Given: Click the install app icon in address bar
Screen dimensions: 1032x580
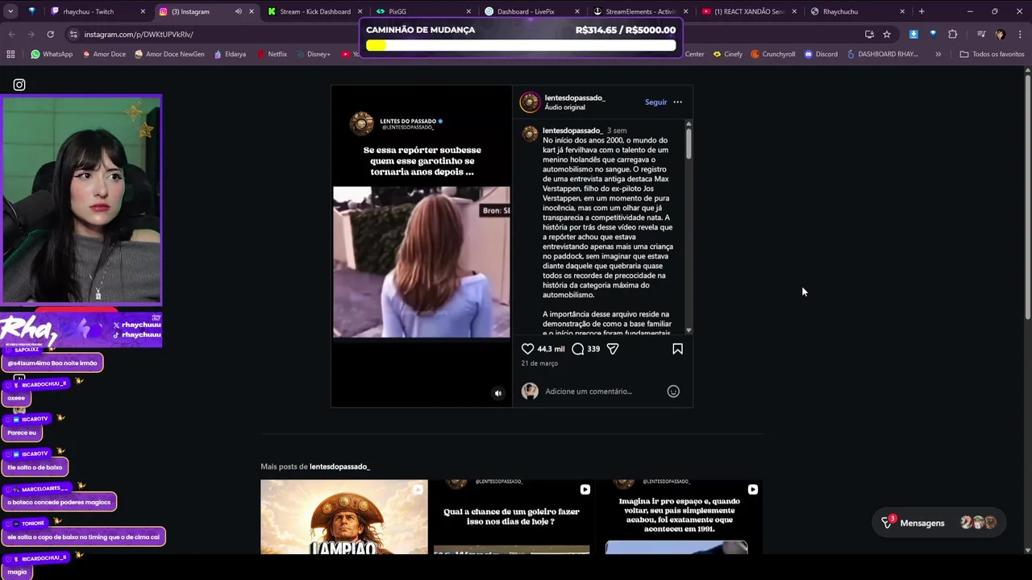Looking at the screenshot, I should click(x=869, y=34).
